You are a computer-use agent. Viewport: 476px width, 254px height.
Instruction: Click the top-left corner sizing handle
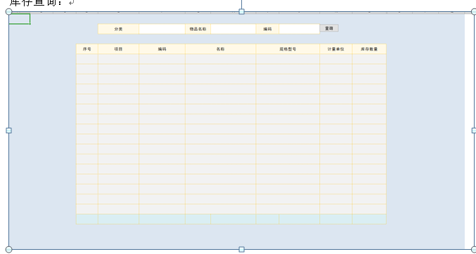coord(9,12)
